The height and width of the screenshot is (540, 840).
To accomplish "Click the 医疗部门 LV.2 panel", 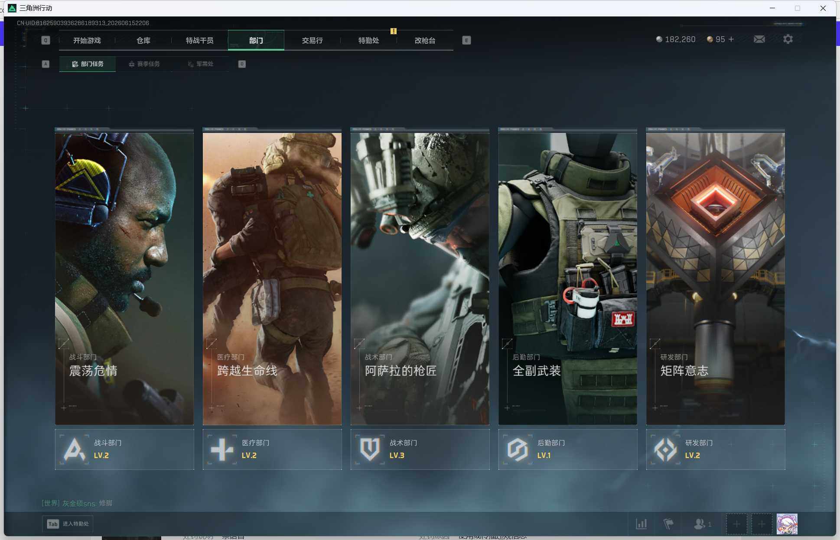I will (x=272, y=449).
